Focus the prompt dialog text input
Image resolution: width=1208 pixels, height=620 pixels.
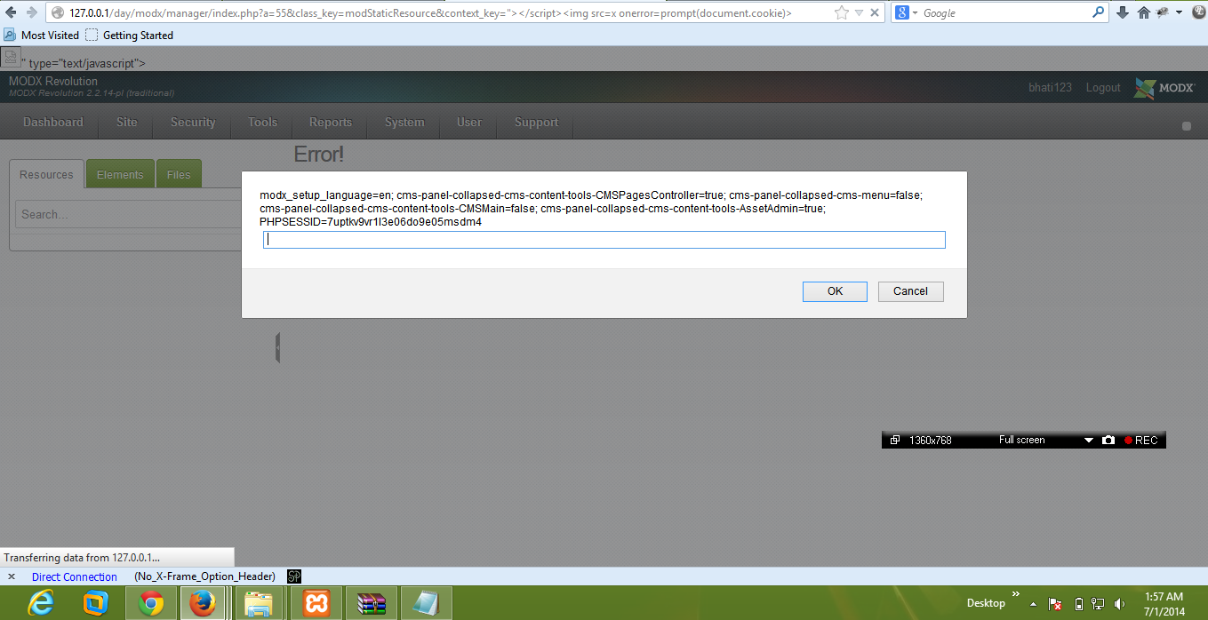click(x=604, y=240)
